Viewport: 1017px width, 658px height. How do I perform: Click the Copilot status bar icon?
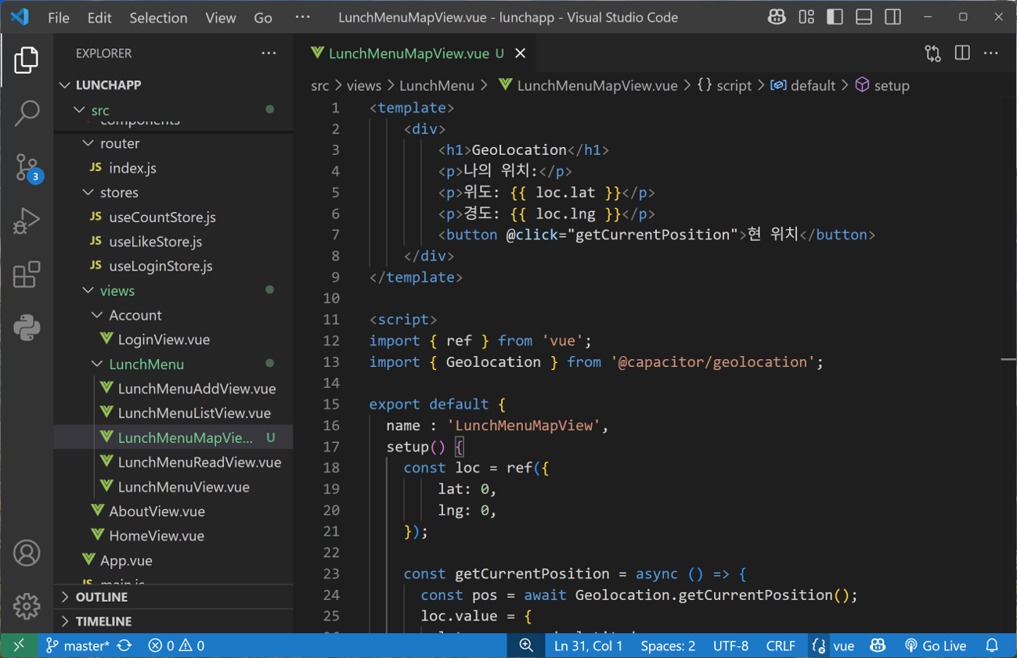pyautogui.click(x=878, y=645)
